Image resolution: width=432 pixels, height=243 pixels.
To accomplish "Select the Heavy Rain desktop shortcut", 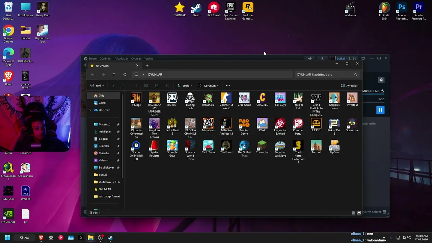I will tap(43, 9).
